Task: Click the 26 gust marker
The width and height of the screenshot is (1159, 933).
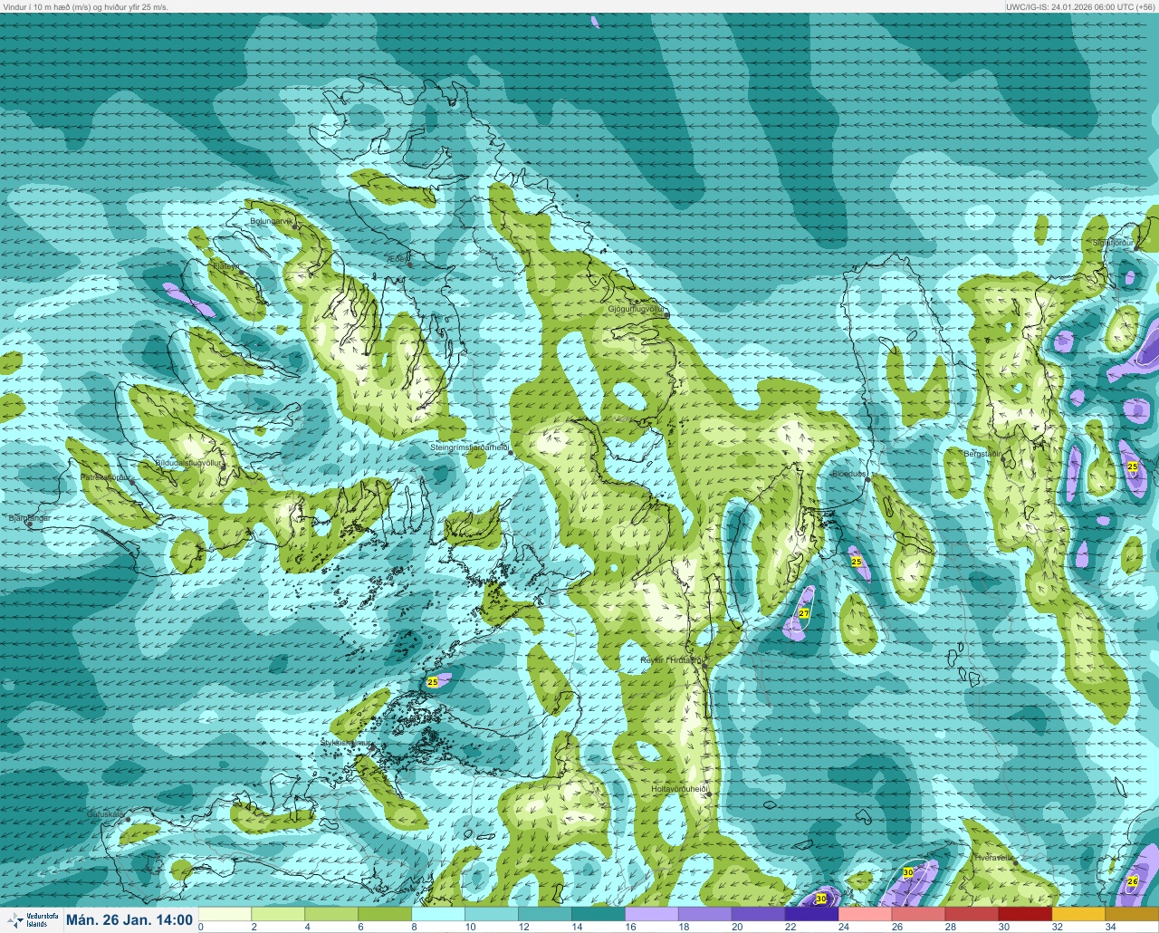Action: click(x=1133, y=881)
